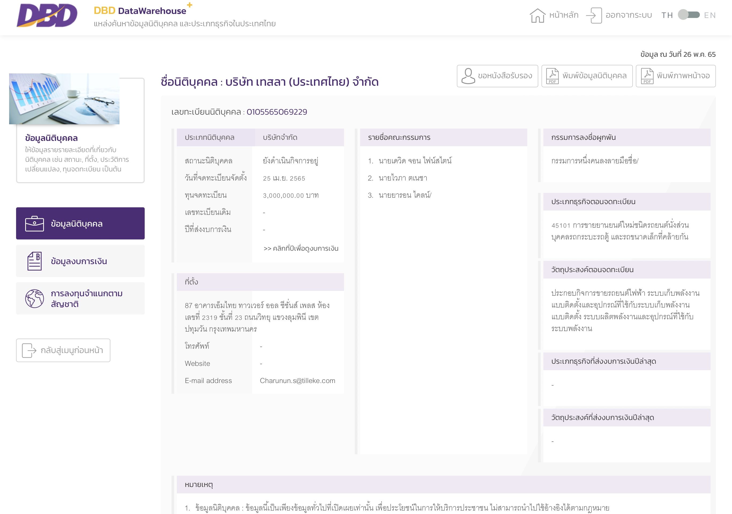Click the ประเภทธุรกิจตอนจดทะเบียน header
This screenshot has width=732, height=514.
(x=627, y=202)
